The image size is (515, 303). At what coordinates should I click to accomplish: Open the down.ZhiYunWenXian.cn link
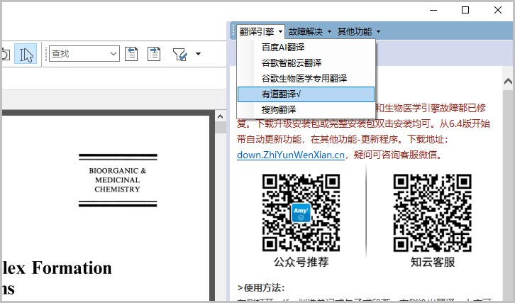click(x=291, y=155)
